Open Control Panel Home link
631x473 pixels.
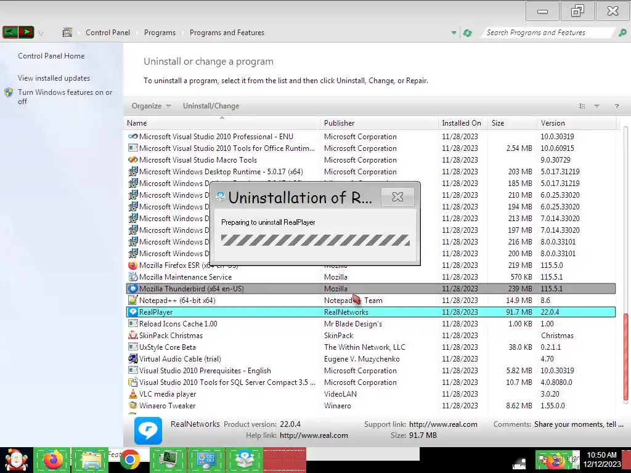[51, 56]
